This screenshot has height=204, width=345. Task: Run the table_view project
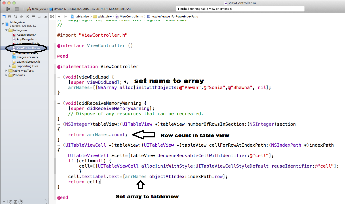point(8,8)
